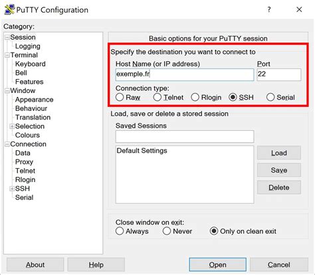Open the Window category

click(x=23, y=90)
